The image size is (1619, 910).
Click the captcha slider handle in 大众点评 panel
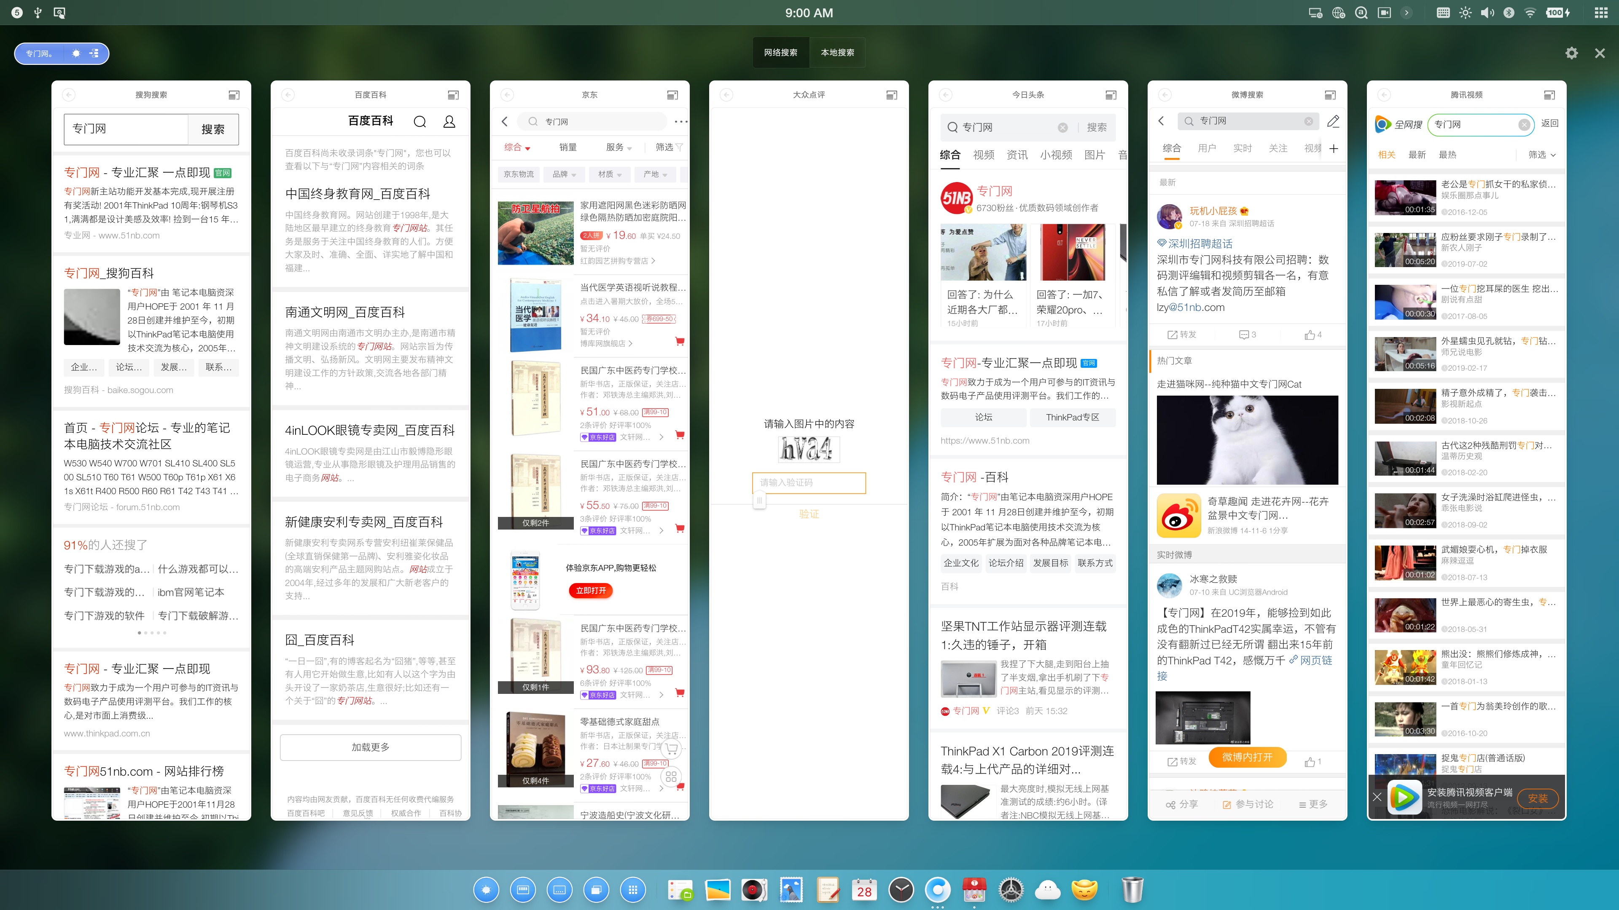pos(759,500)
